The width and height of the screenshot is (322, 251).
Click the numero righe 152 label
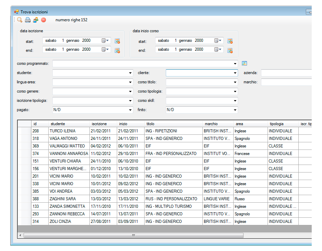pos(71,20)
